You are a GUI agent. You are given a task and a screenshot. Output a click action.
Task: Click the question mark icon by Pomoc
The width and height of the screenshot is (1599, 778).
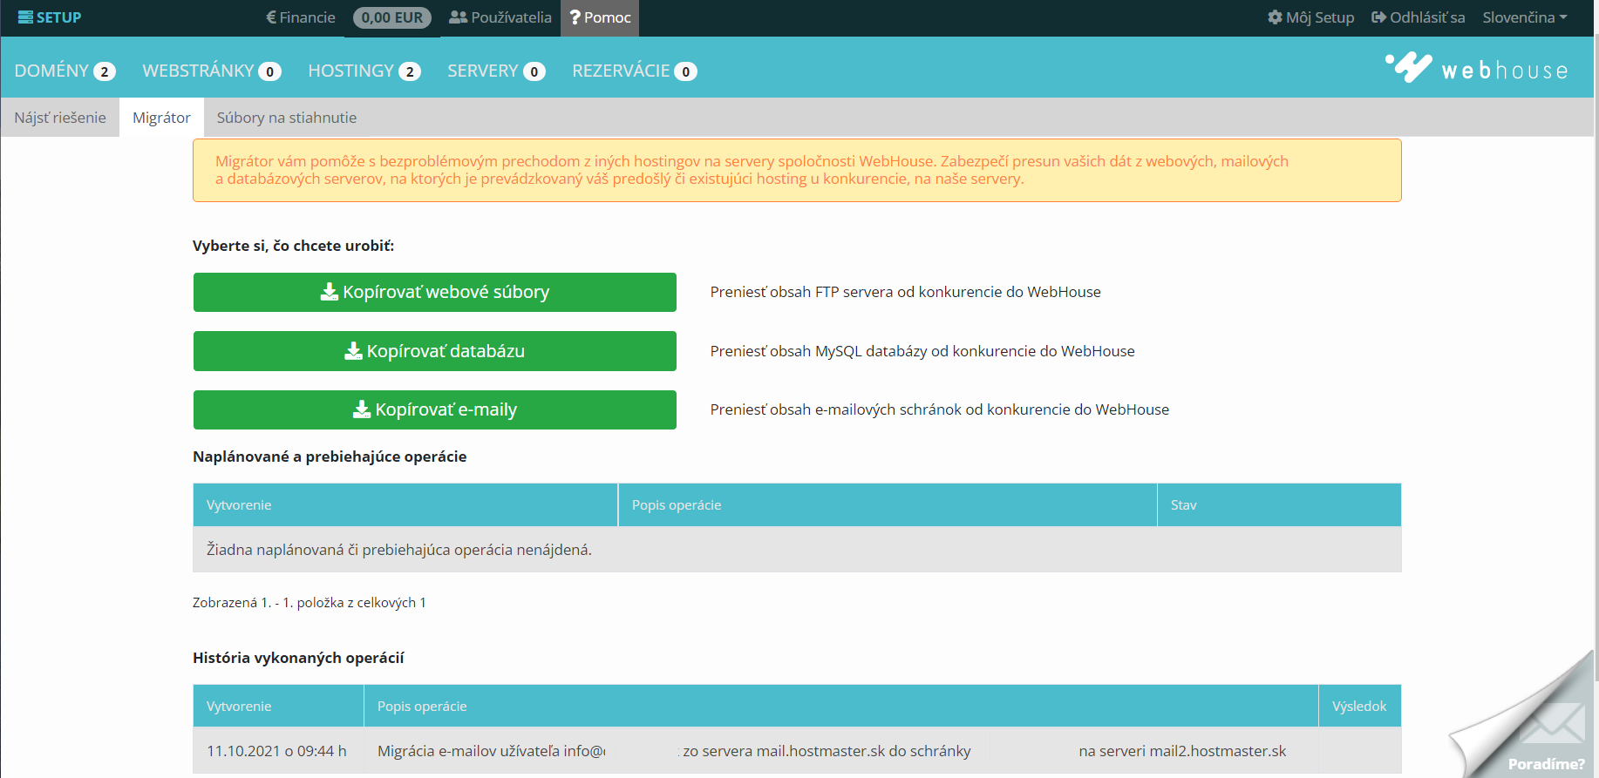[x=575, y=17]
